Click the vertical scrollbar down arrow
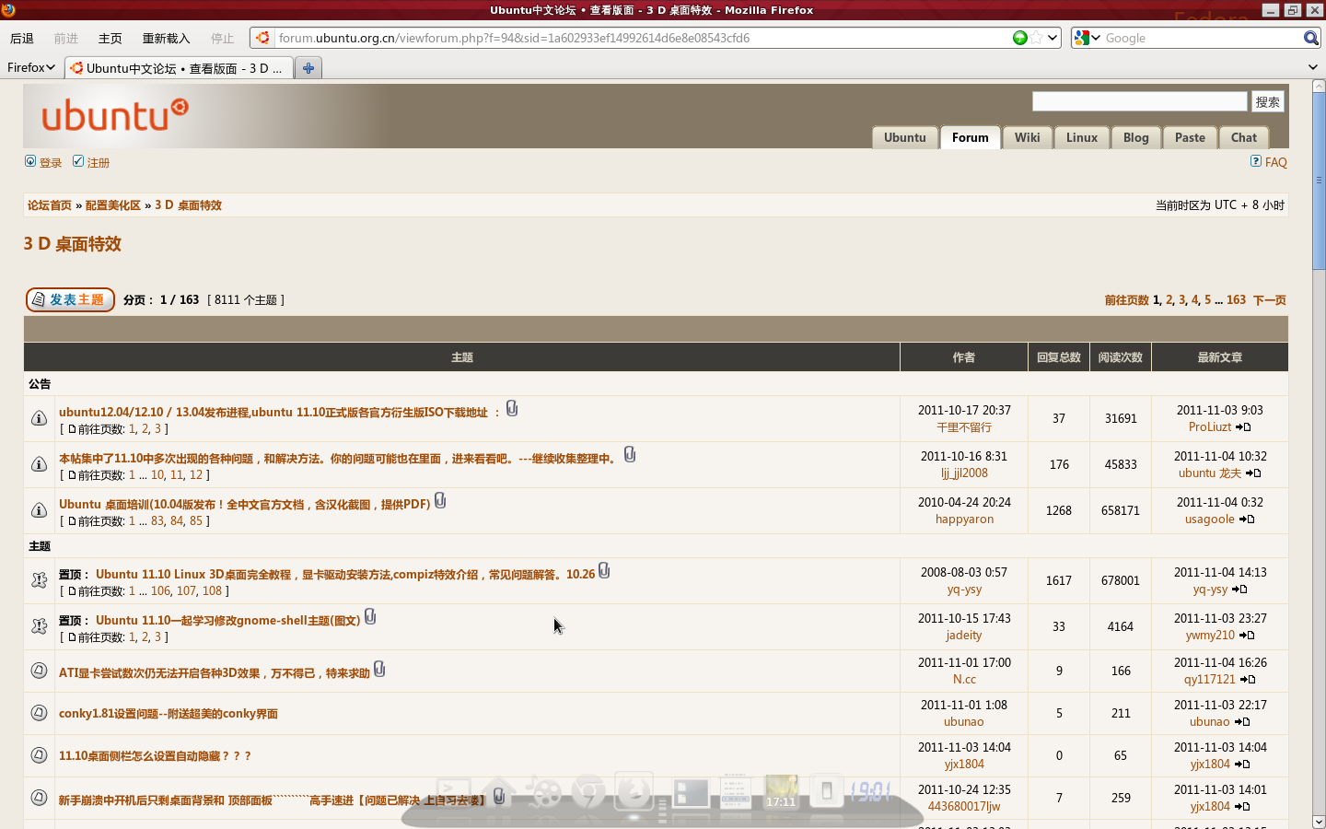The width and height of the screenshot is (1326, 829). tap(1319, 822)
